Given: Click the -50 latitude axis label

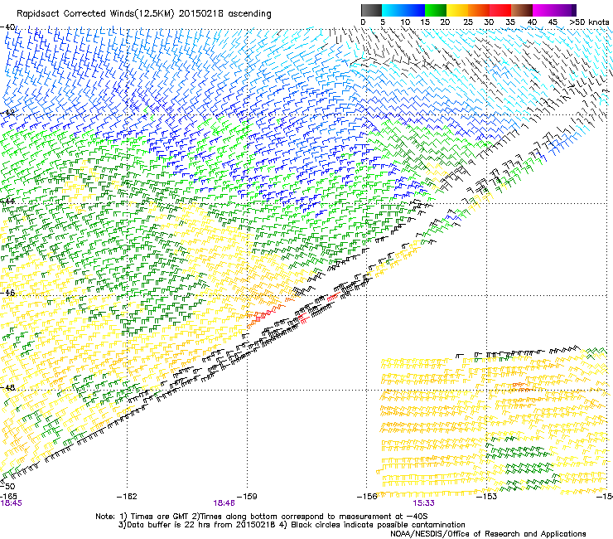Looking at the screenshot, I should pyautogui.click(x=7, y=486).
